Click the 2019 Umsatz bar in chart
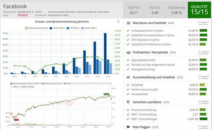This screenshot has height=130, width=212. point(105,54)
